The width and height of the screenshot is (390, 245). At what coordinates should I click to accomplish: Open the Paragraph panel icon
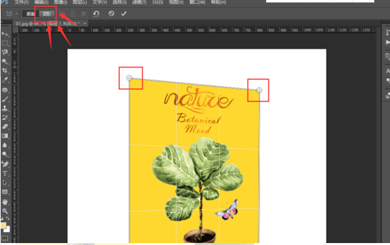[x=387, y=80]
